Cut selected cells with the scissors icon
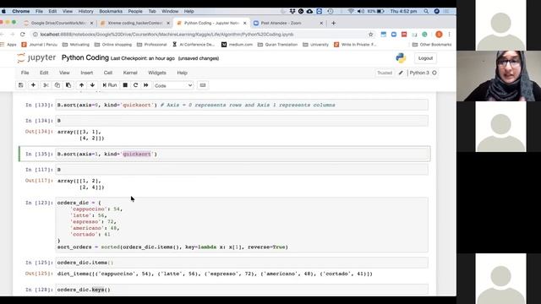 (x=46, y=85)
